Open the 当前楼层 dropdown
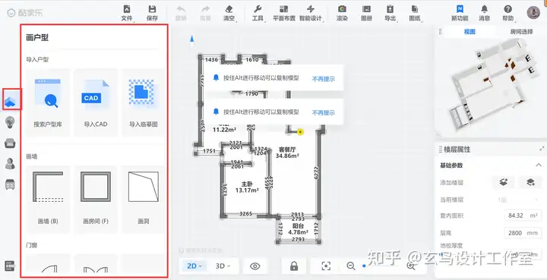This screenshot has height=280, width=547. point(518,200)
